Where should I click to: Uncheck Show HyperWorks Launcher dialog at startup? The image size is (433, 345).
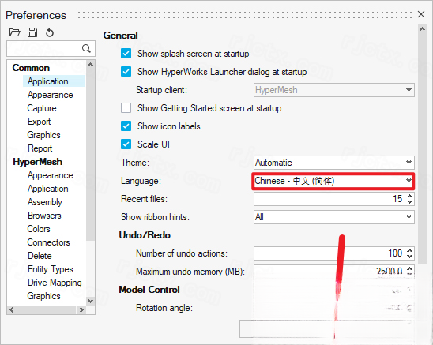pos(126,72)
